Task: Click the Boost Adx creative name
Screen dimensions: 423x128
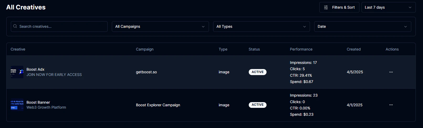Action: click(35, 69)
